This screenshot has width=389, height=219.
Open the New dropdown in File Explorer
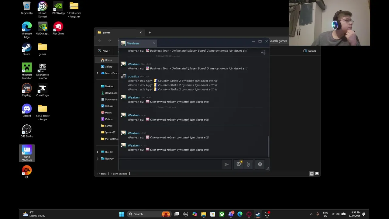point(104,51)
